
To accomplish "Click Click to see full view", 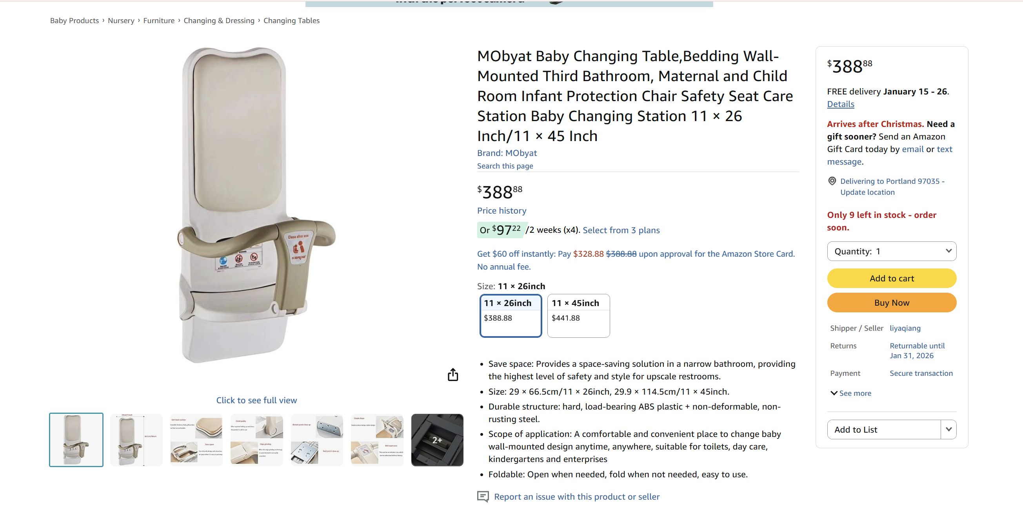I will (256, 400).
